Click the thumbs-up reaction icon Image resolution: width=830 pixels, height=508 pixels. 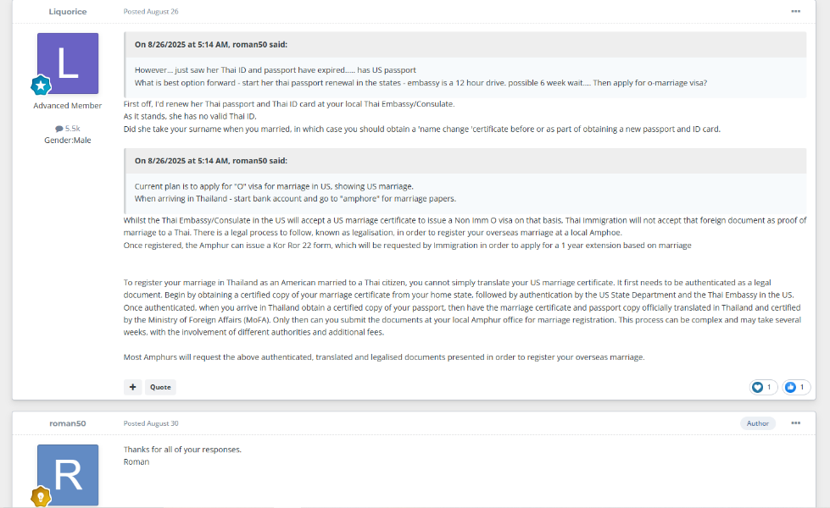point(788,387)
